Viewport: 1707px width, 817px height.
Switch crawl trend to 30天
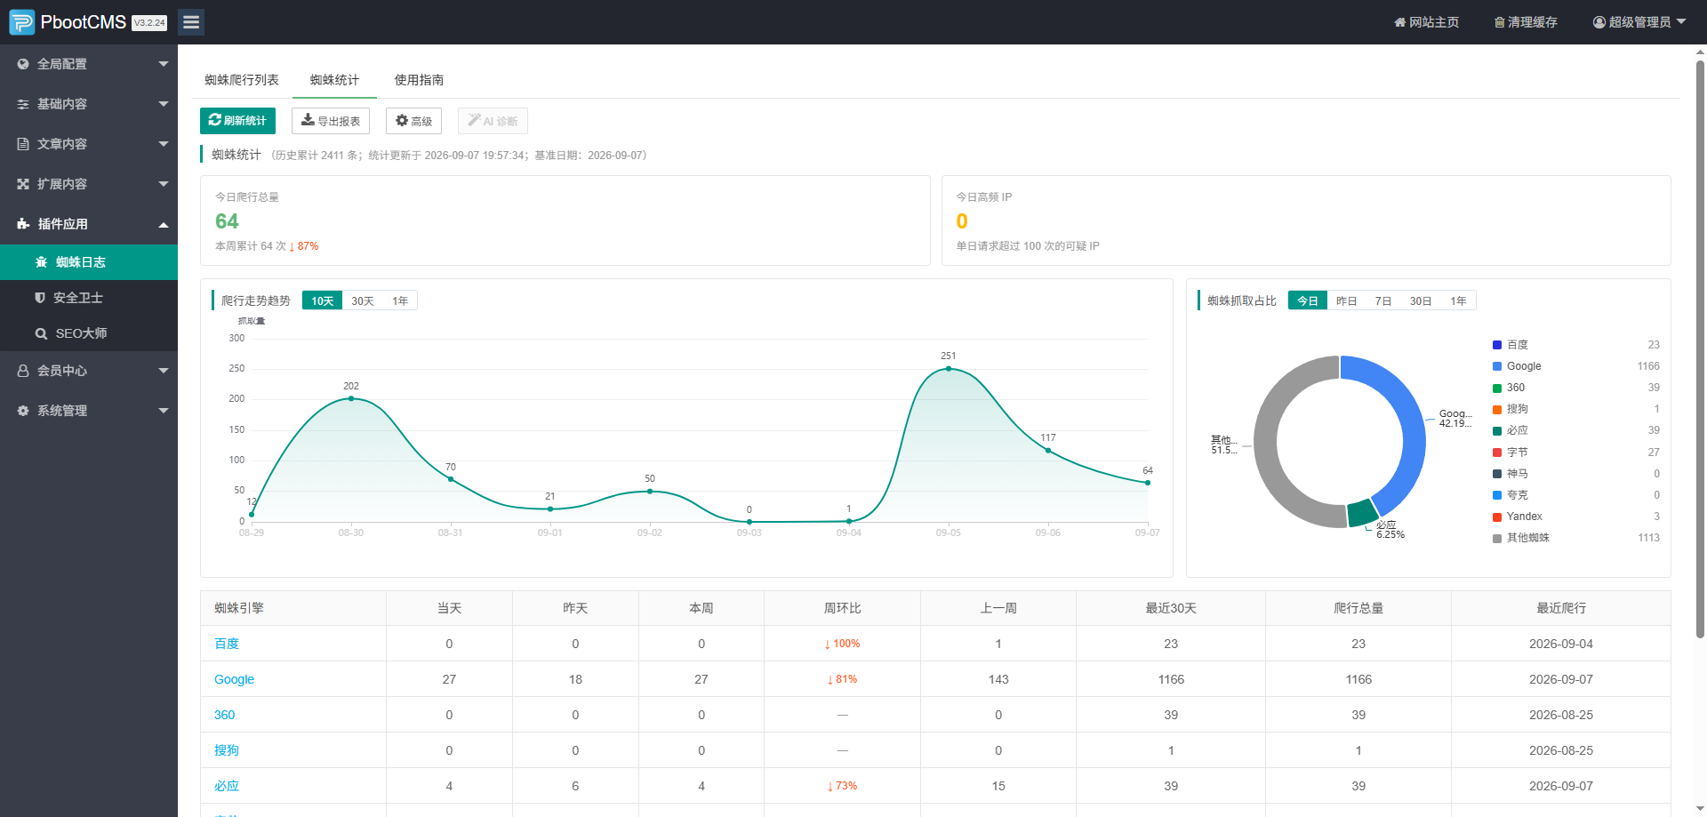click(363, 300)
